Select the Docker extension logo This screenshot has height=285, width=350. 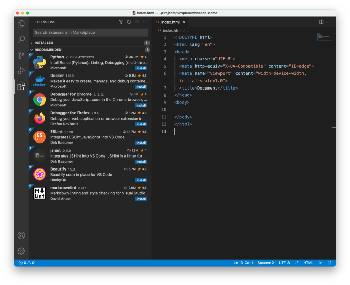pyautogui.click(x=40, y=81)
